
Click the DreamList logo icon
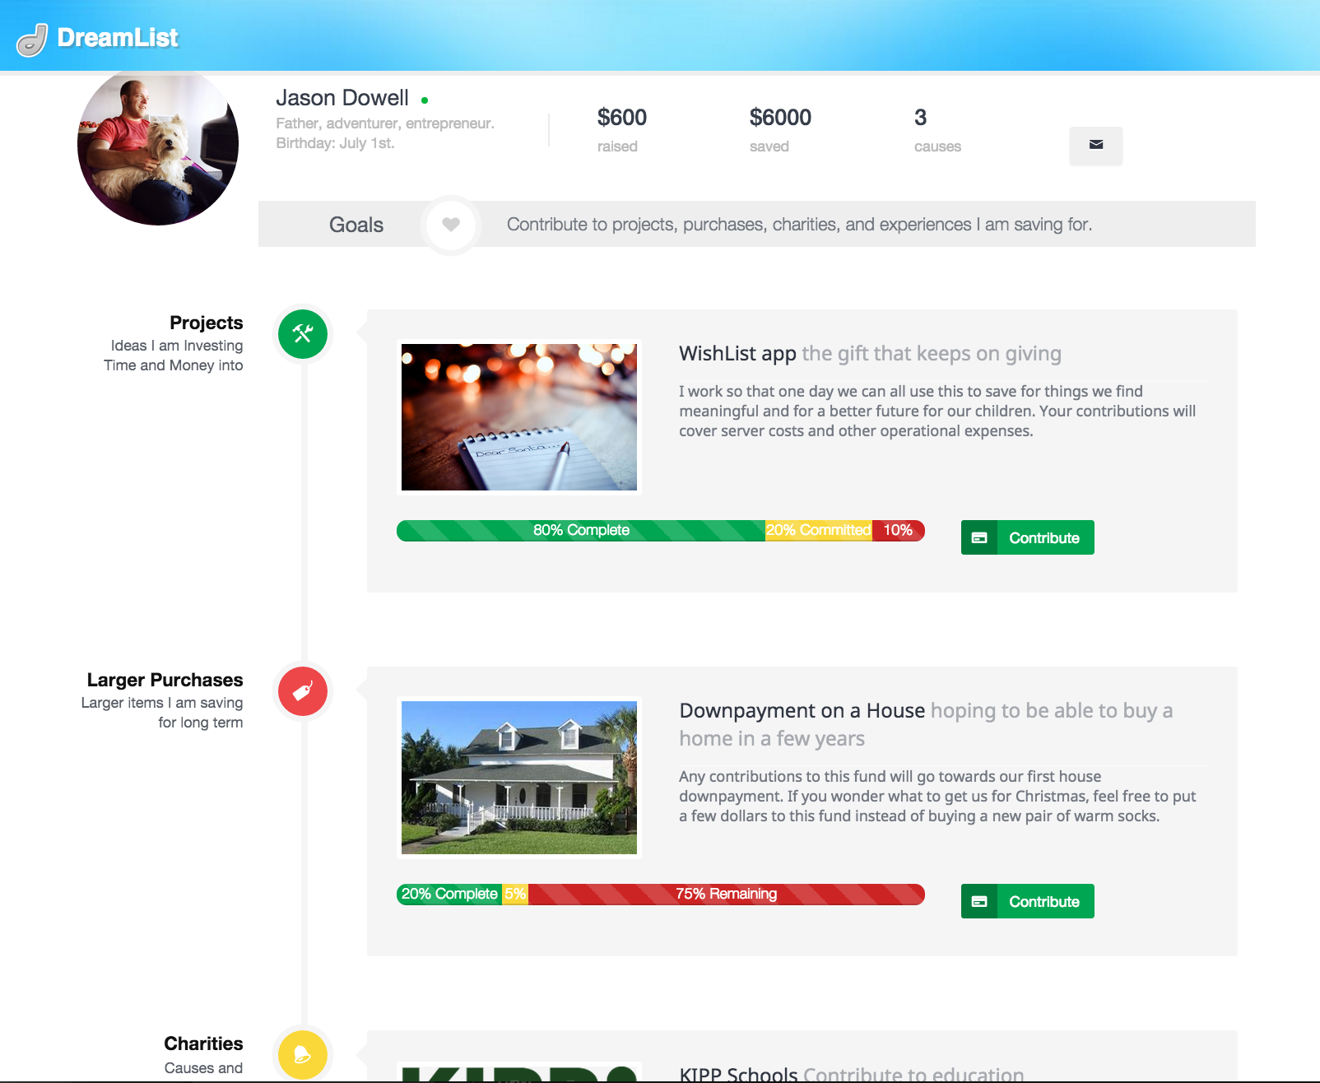[x=32, y=40]
